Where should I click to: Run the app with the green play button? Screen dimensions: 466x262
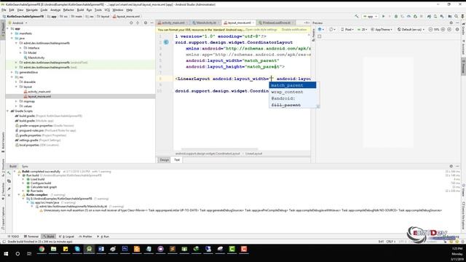384,16
